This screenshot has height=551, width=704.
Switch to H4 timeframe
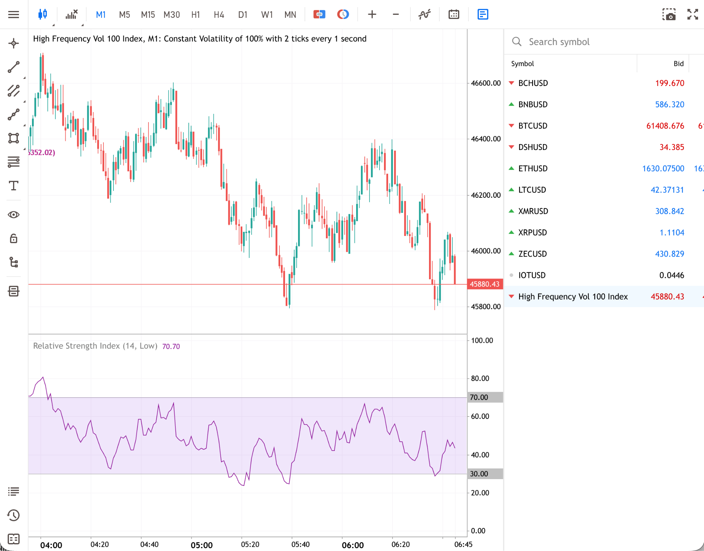tap(219, 15)
